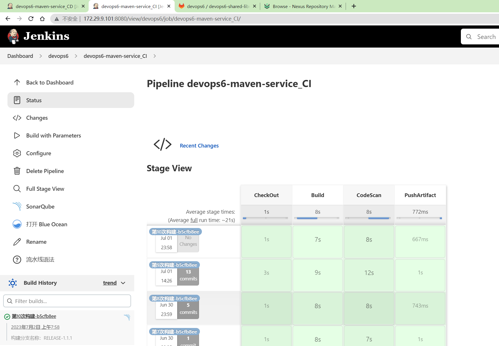
Task: Expand the Build History trend dropdown chevron
Action: click(123, 283)
